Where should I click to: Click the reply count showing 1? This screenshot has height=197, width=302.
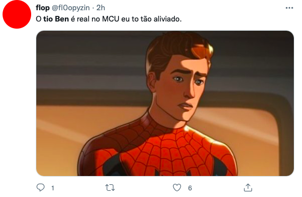[53, 188]
